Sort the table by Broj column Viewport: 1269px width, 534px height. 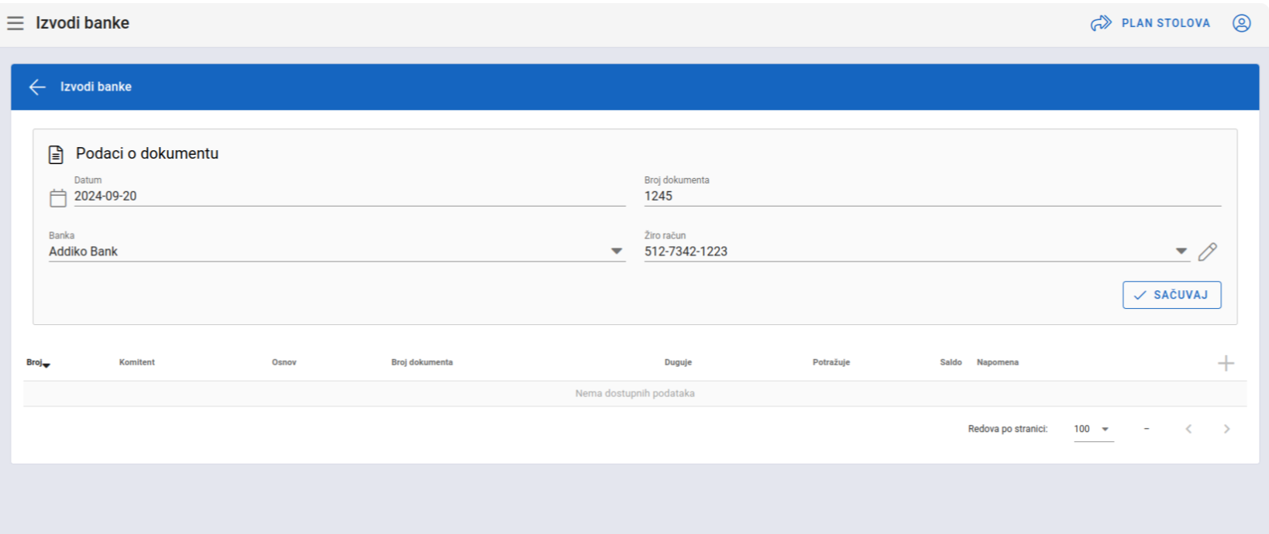(x=38, y=362)
